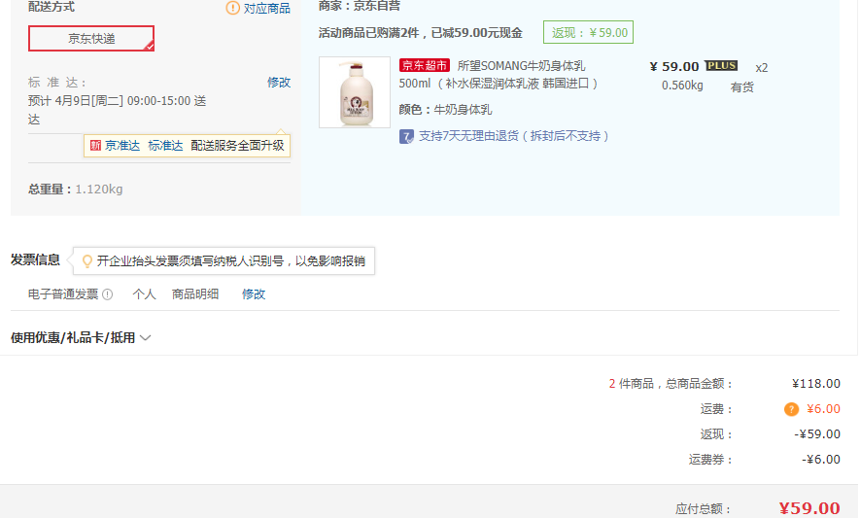
Task: Click the x2 quantity text
Action: [761, 68]
